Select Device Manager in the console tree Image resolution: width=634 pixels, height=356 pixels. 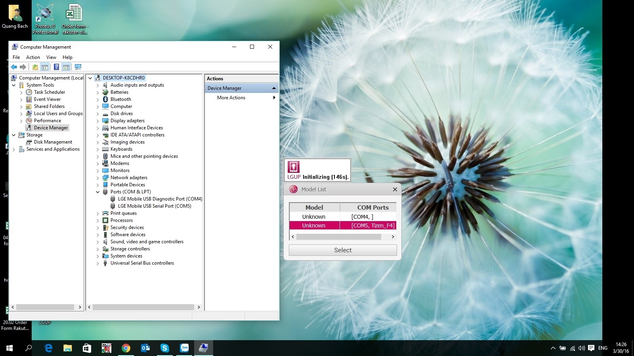point(51,128)
